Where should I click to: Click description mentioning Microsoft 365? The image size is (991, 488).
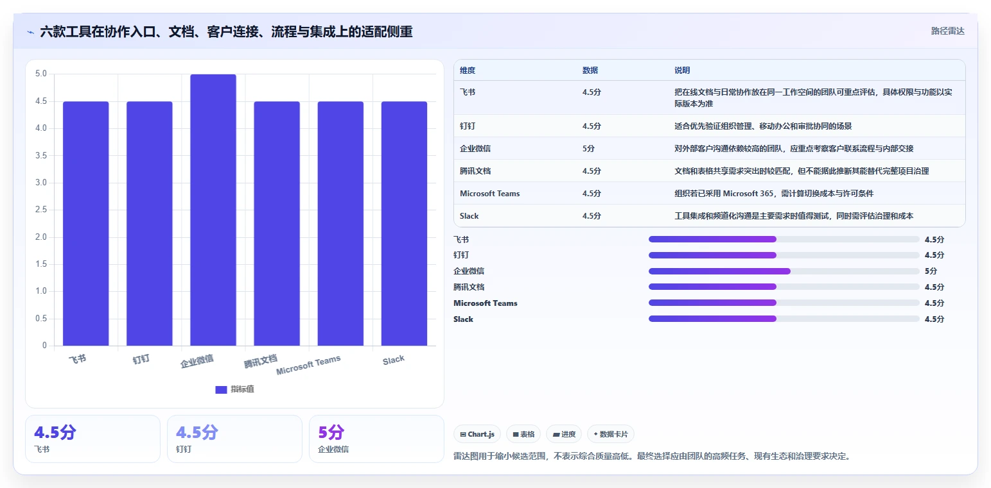coord(774,193)
